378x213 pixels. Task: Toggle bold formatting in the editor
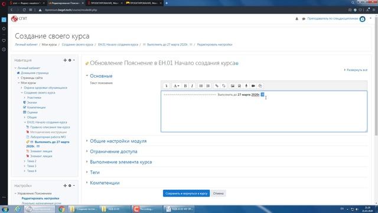(x=185, y=86)
